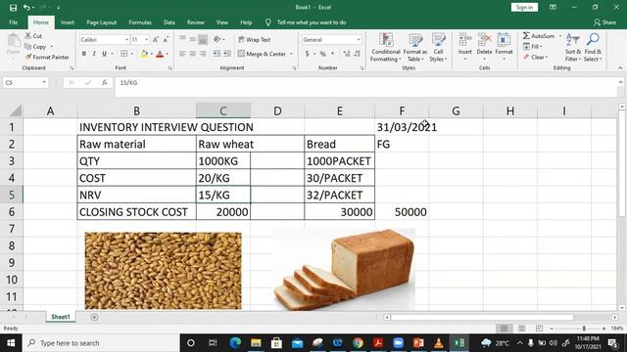Switch to the Review tab
The height and width of the screenshot is (352, 627).
196,22
